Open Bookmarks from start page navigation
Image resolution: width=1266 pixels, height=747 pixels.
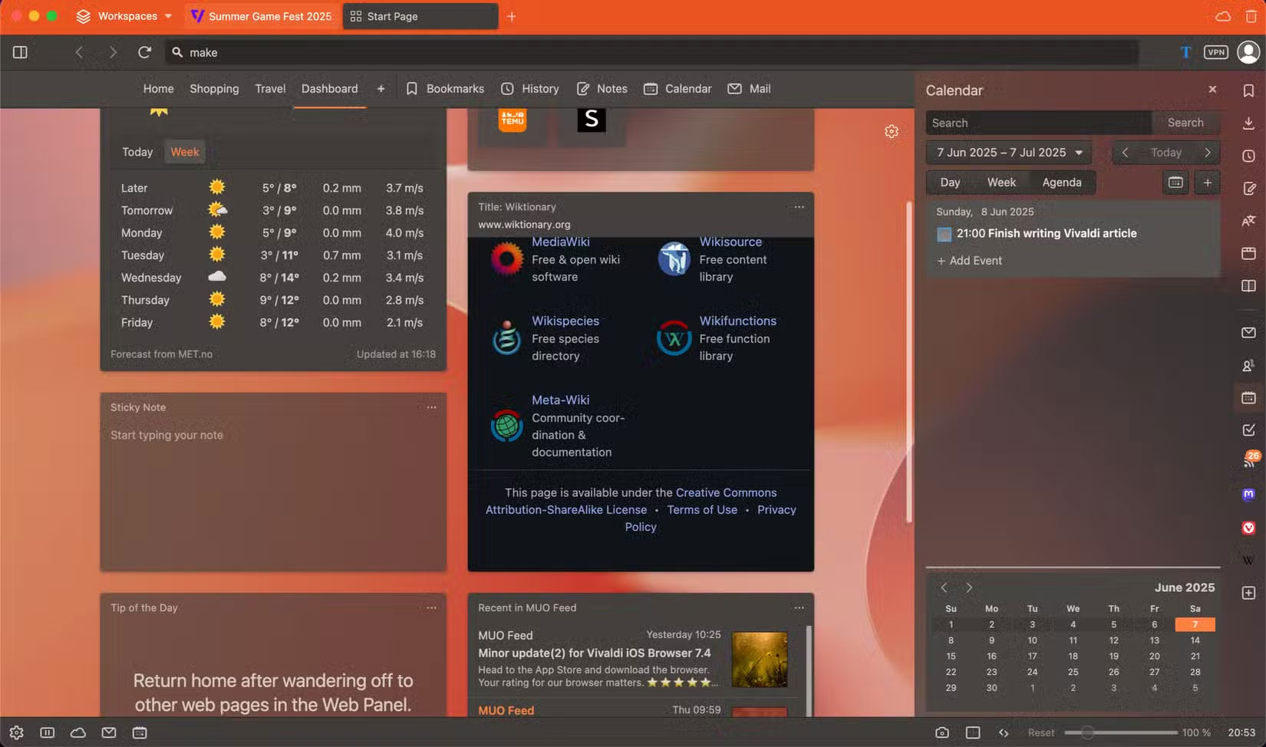(445, 89)
